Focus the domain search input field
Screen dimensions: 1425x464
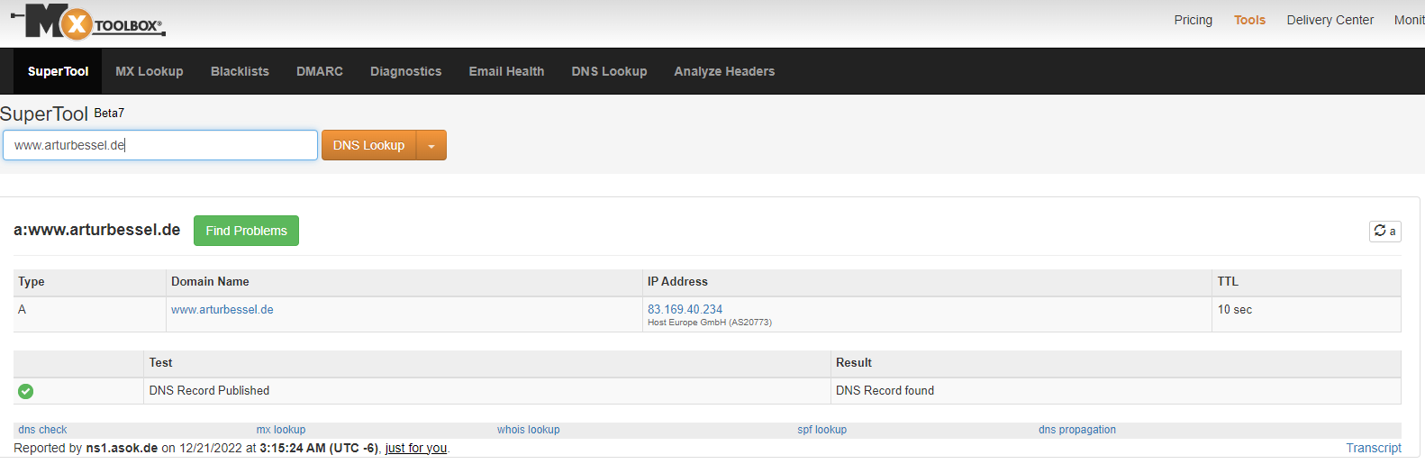pyautogui.click(x=160, y=145)
